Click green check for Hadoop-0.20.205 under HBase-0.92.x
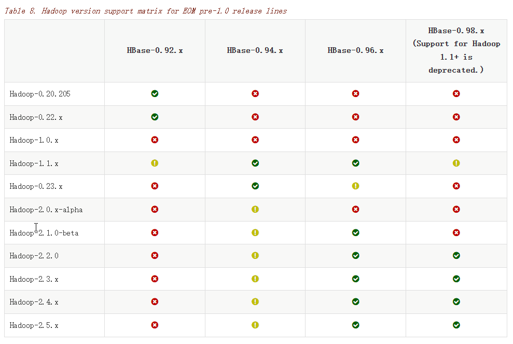513x344 pixels. pyautogui.click(x=155, y=93)
